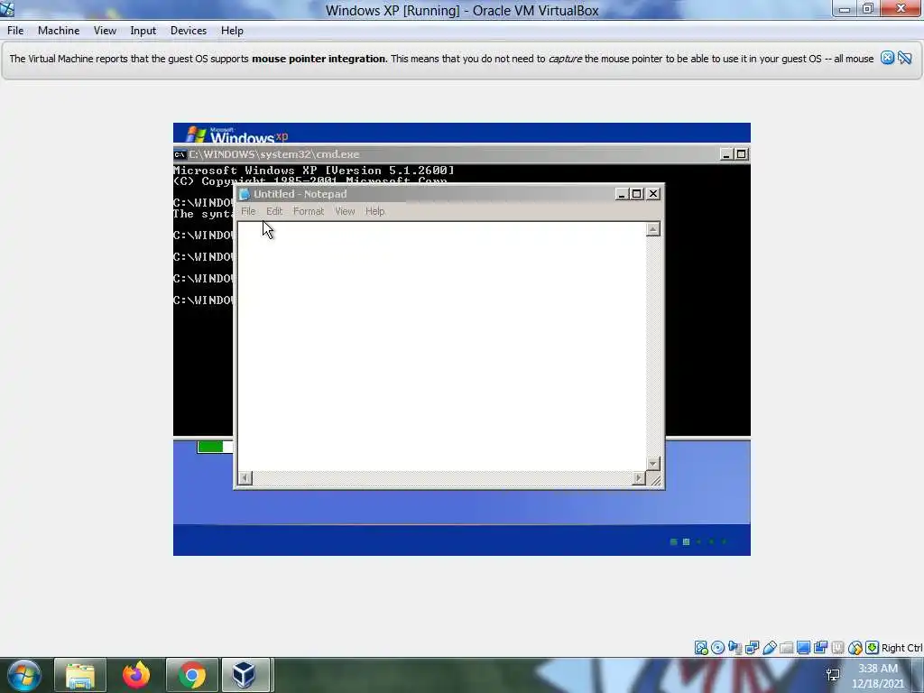
Task: Open the VirtualBox File menu
Action: point(15,31)
